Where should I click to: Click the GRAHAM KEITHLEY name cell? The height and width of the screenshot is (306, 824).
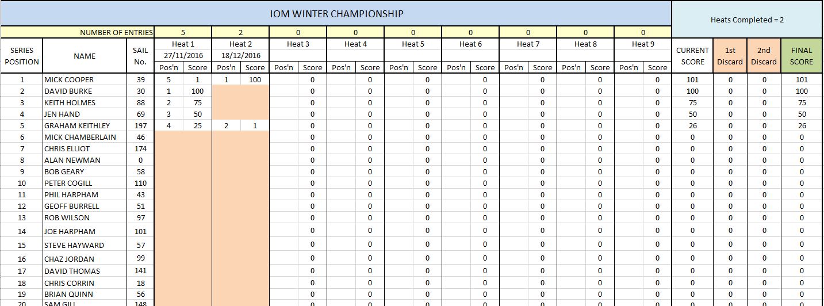click(x=85, y=125)
